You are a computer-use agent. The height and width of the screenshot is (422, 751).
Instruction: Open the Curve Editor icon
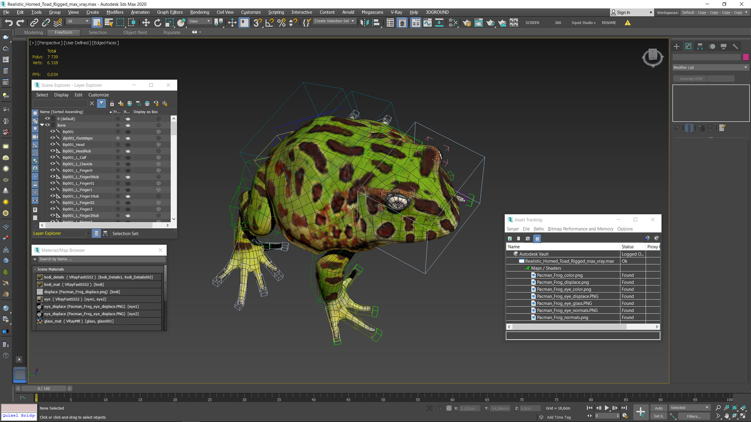428,23
